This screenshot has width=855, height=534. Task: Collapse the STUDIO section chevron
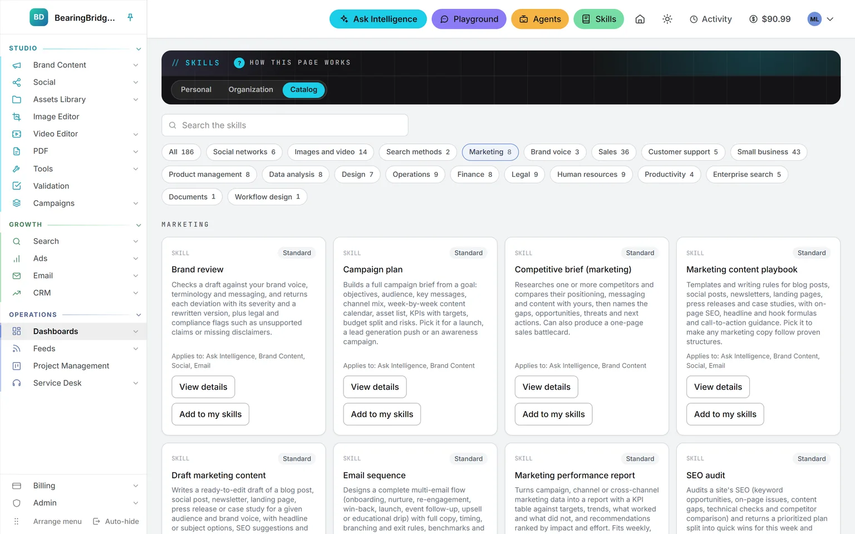[139, 49]
